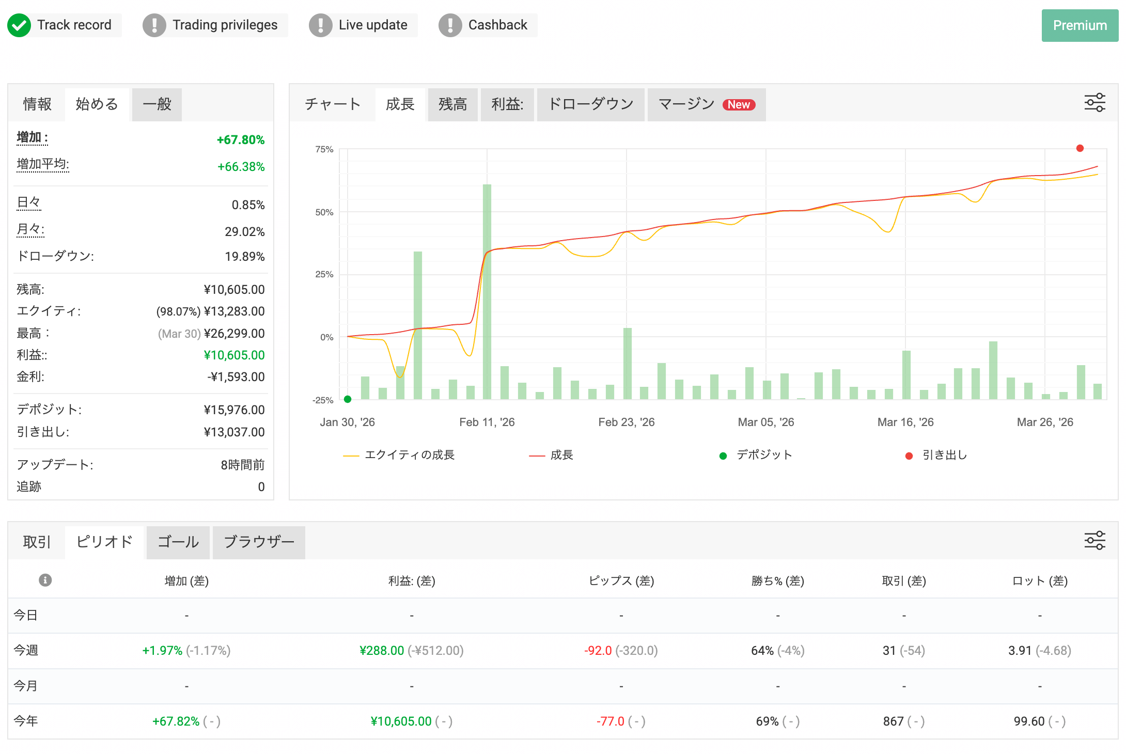This screenshot has width=1126, height=754.
Task: Select the 一般 info tab
Action: coord(157,104)
